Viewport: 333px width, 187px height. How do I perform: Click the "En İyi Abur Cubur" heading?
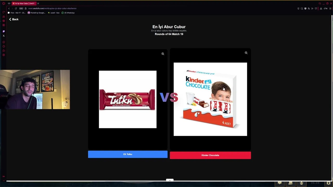coord(169,27)
